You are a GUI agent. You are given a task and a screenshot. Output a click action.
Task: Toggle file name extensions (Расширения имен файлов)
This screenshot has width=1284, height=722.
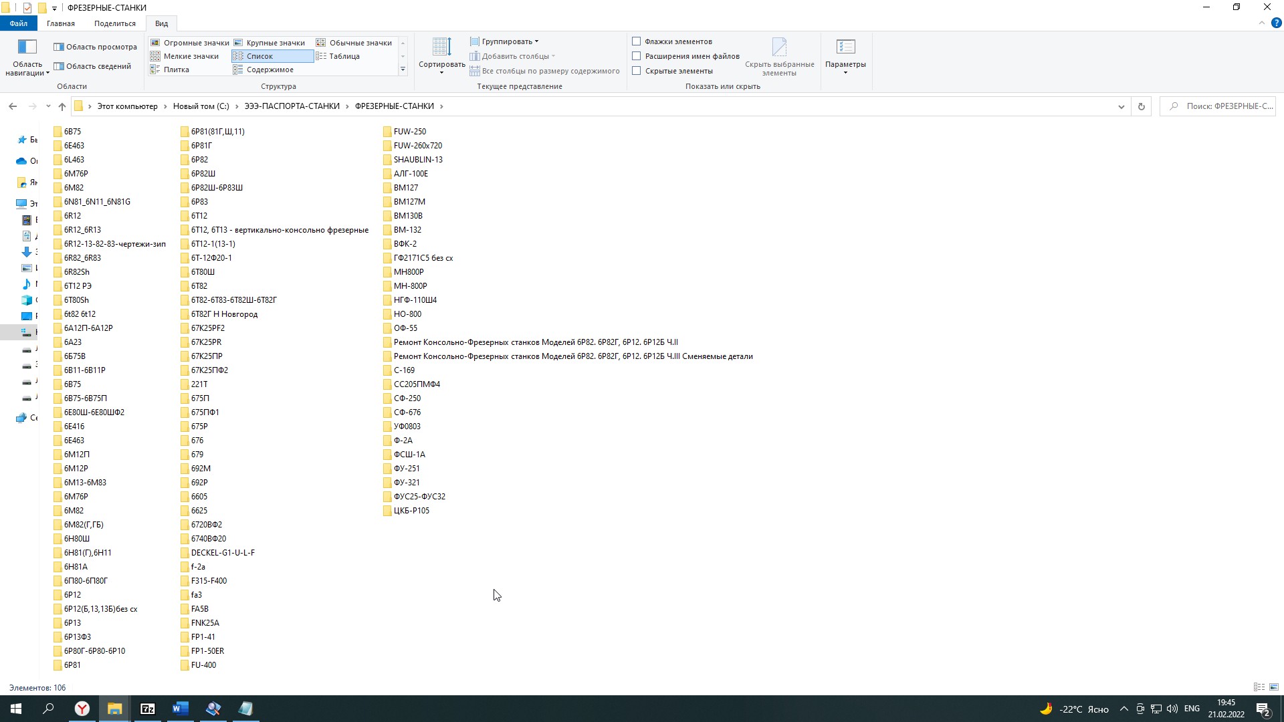coord(637,56)
